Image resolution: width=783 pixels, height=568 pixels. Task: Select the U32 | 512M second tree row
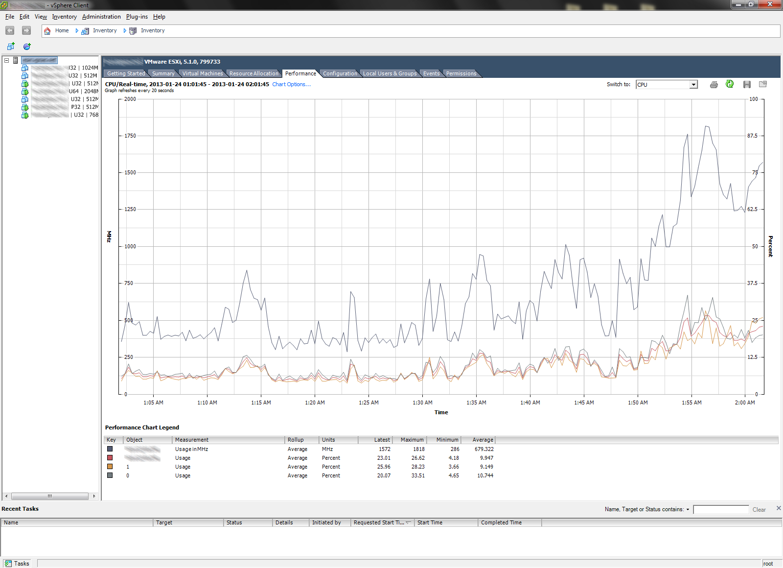point(60,76)
